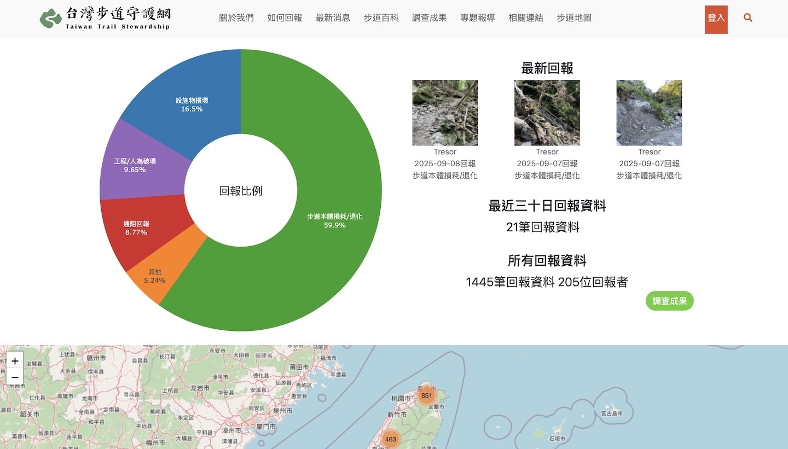The width and height of the screenshot is (788, 449).
Task: Click the Taiwan Trail Stewardship logo
Action: click(x=105, y=19)
